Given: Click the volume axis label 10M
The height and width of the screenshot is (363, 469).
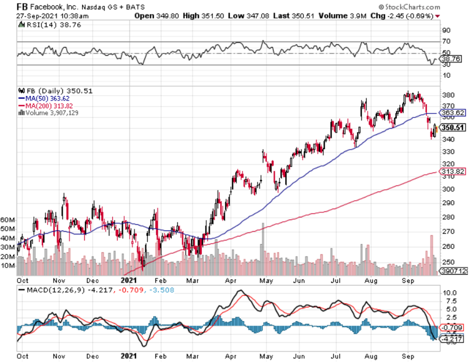Looking at the screenshot, I should pos(8,265).
